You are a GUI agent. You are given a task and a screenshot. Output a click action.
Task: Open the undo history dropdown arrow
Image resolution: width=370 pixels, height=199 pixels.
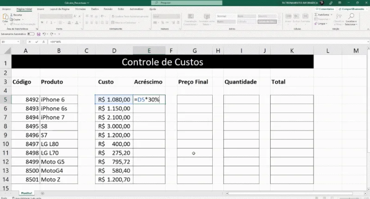coord(48,34)
